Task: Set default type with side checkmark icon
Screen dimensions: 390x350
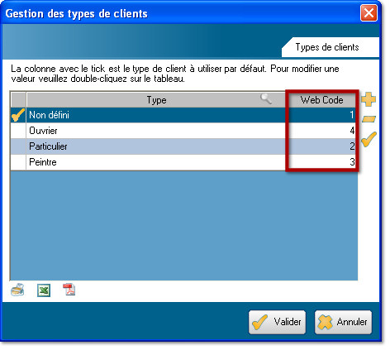Action: pyautogui.click(x=369, y=139)
